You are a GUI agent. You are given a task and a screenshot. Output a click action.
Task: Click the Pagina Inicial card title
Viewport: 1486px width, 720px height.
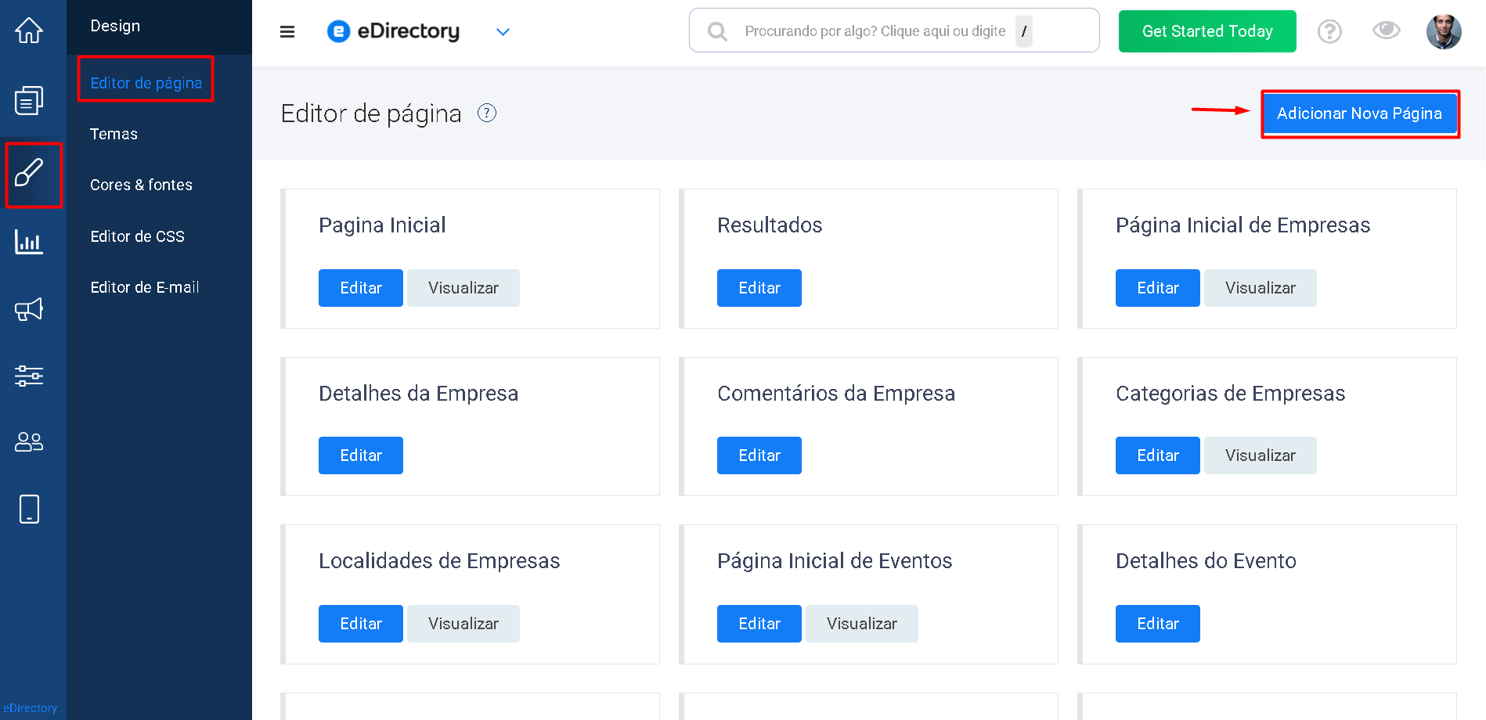[382, 225]
